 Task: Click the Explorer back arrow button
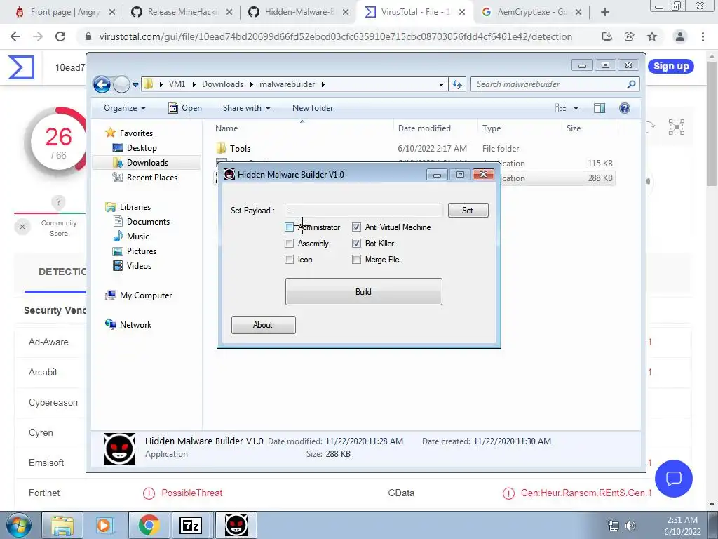click(x=102, y=84)
